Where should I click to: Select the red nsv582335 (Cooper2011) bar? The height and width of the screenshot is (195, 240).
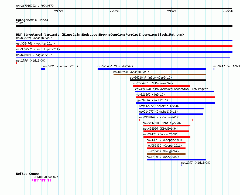coord(166,148)
